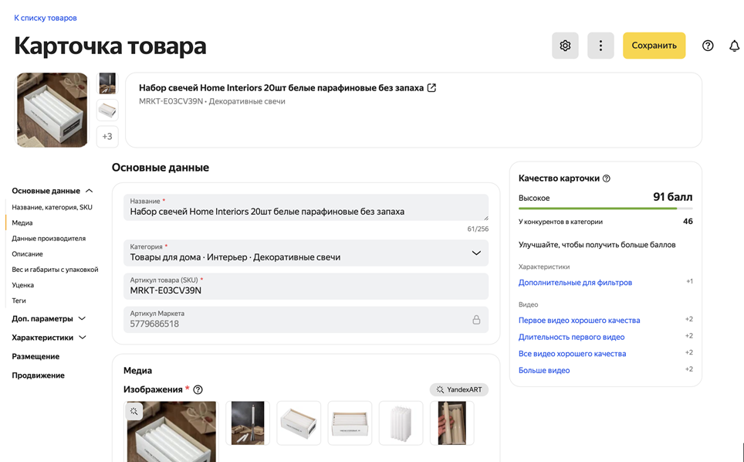
Task: Click the Название text field
Action: tap(306, 211)
